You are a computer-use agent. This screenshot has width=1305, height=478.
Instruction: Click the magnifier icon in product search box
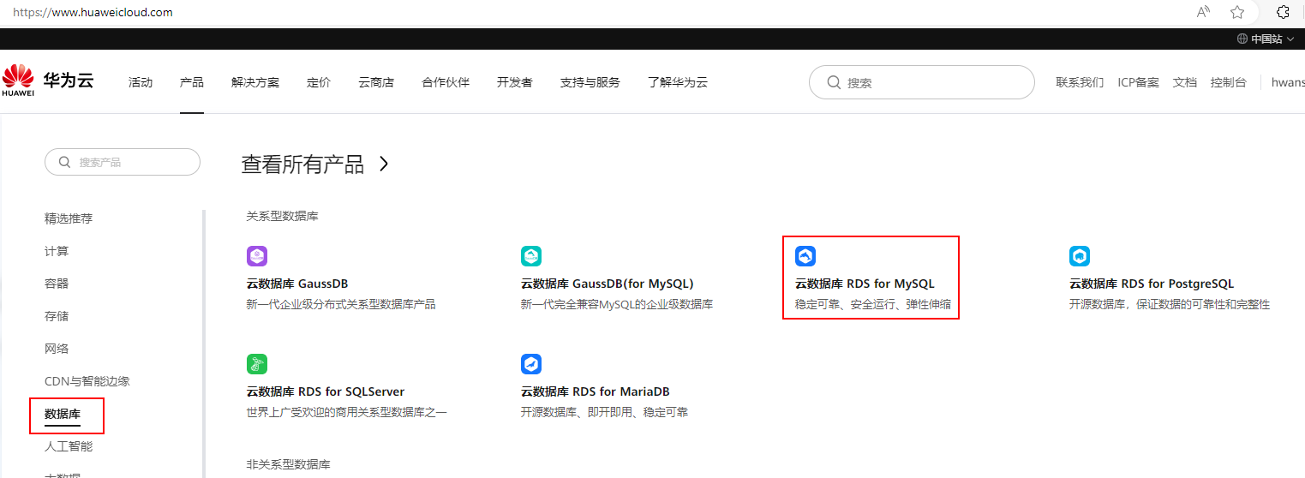[x=64, y=162]
